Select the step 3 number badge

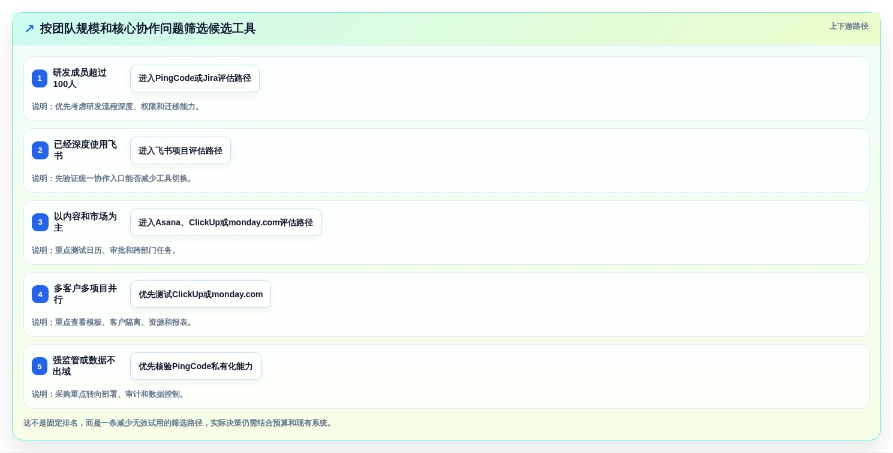pyautogui.click(x=40, y=222)
